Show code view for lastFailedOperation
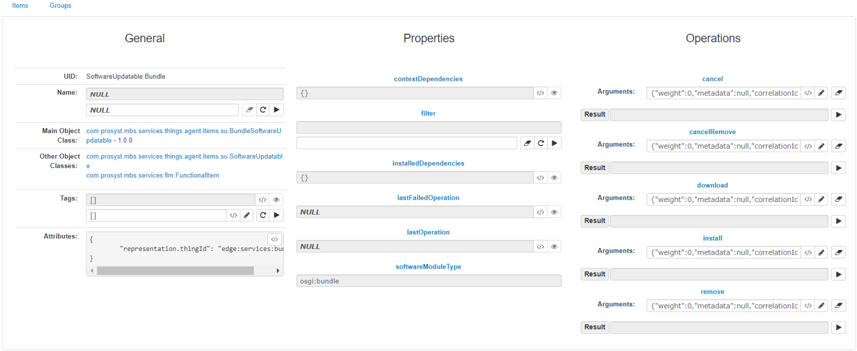This screenshot has width=857, height=351. [x=540, y=212]
